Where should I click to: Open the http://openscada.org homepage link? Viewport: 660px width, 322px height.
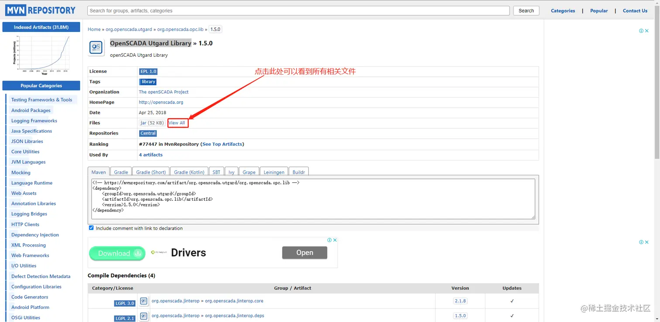pyautogui.click(x=161, y=102)
